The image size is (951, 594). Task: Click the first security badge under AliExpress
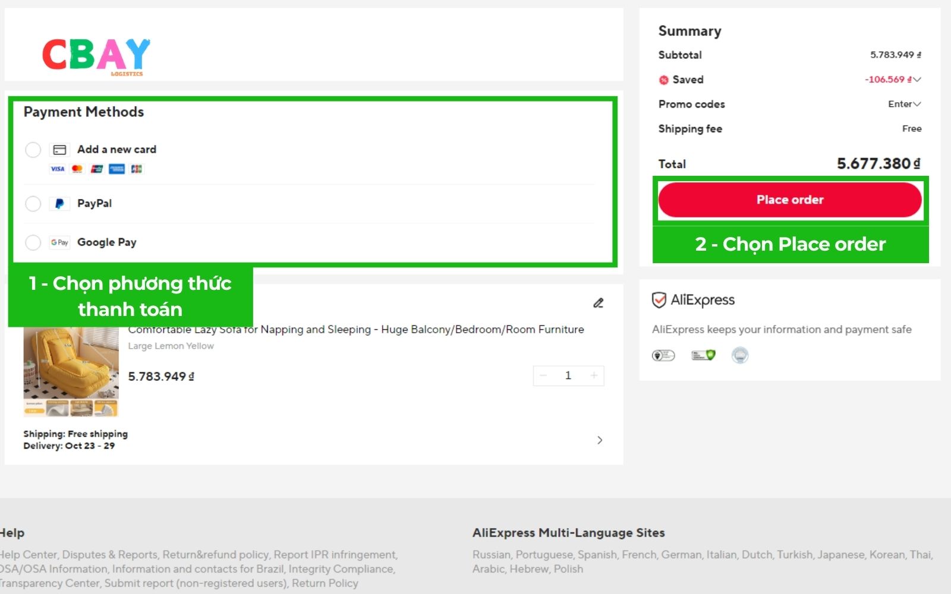(664, 355)
